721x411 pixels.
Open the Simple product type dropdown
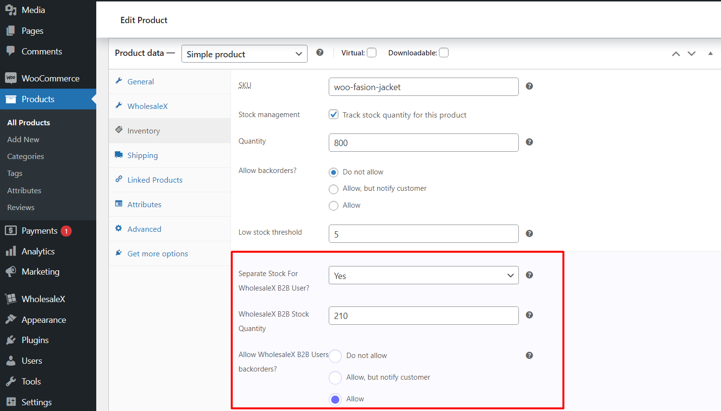point(244,53)
